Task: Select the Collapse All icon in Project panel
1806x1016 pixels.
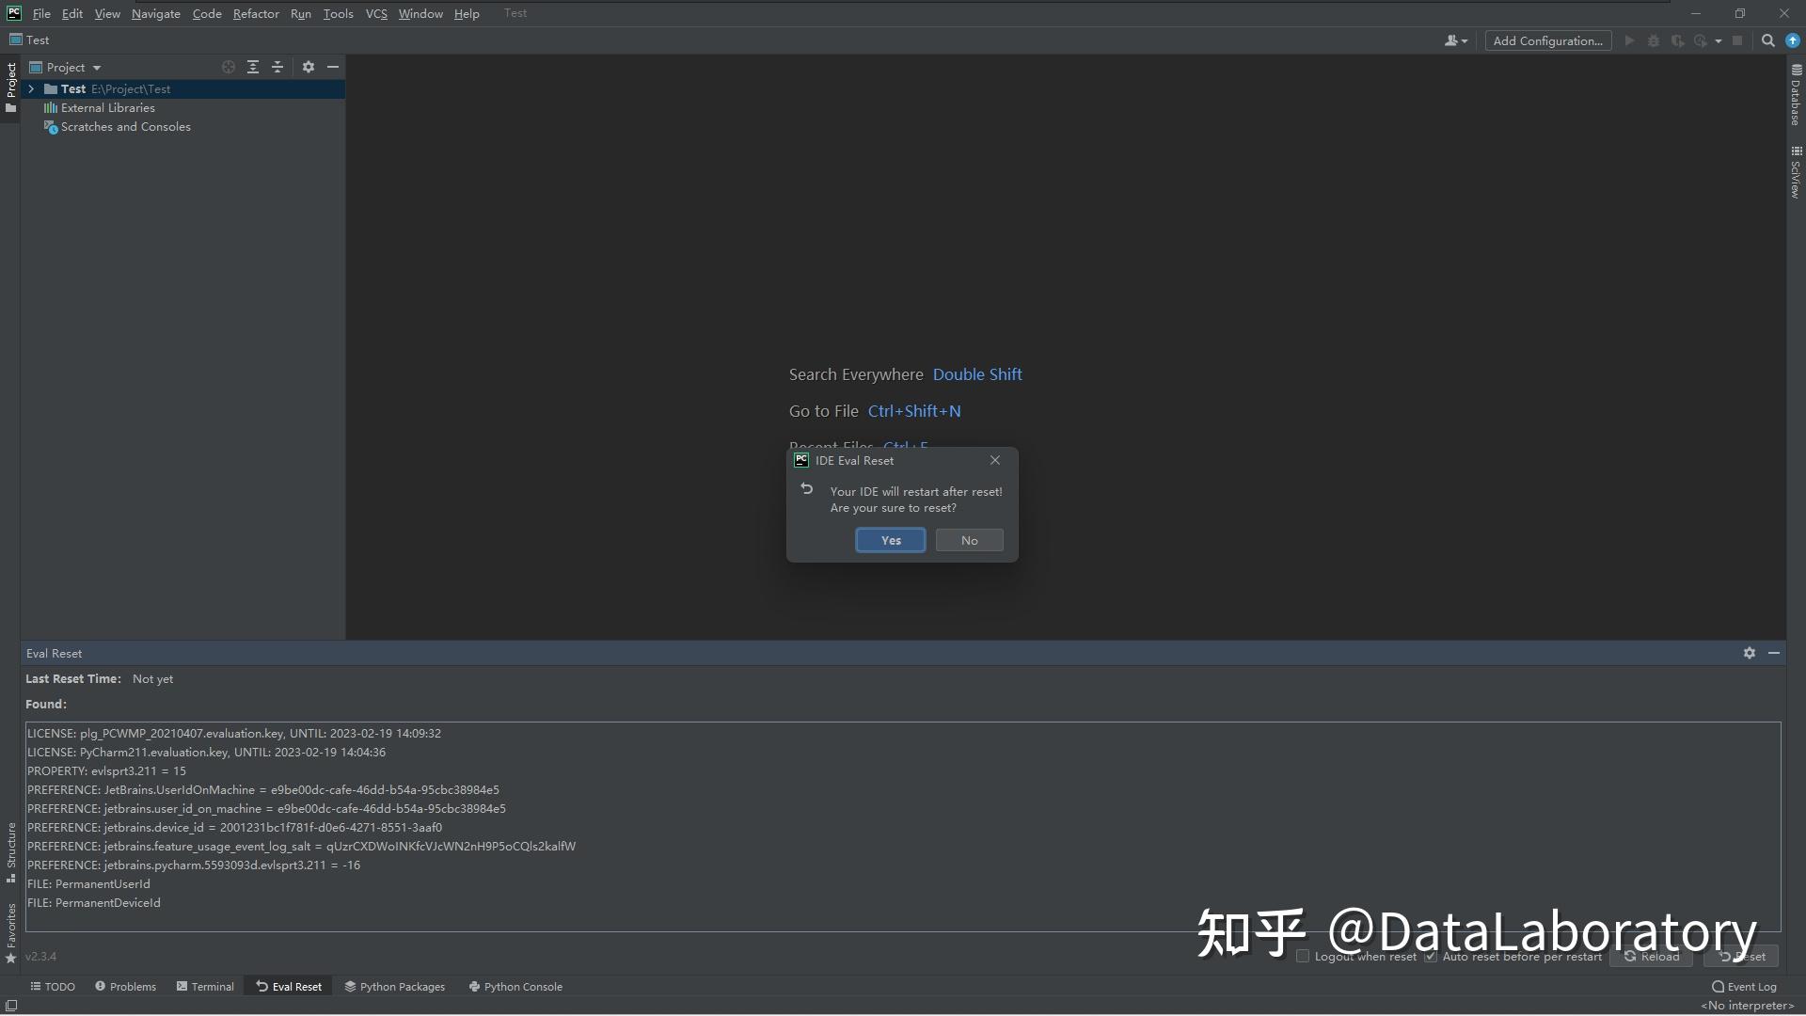Action: 277,67
